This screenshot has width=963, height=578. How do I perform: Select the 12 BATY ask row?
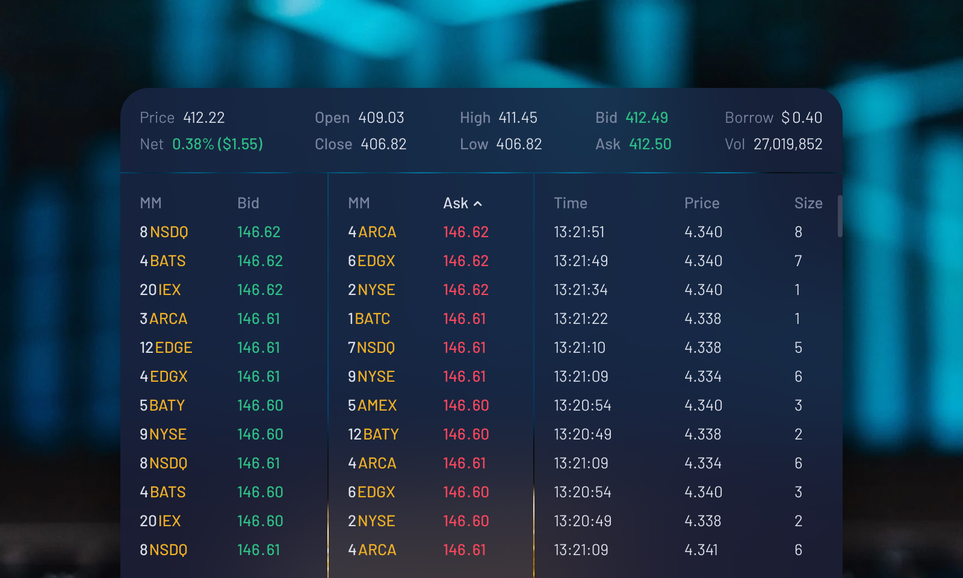coord(431,434)
